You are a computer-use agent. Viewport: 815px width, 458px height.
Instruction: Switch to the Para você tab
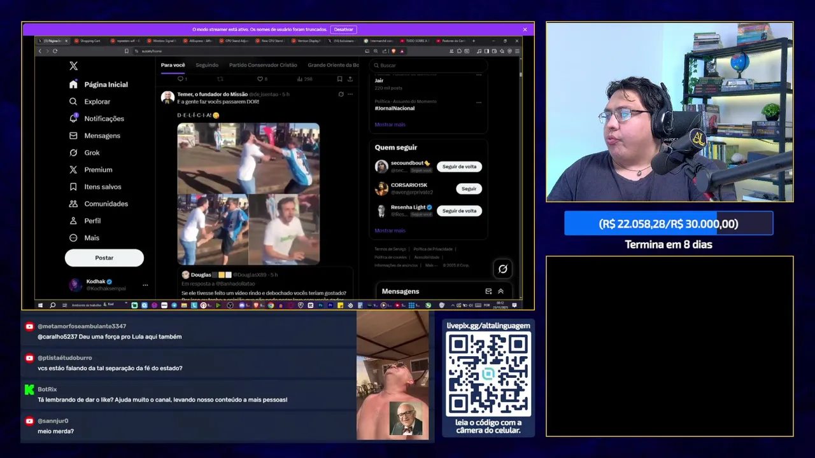point(173,65)
